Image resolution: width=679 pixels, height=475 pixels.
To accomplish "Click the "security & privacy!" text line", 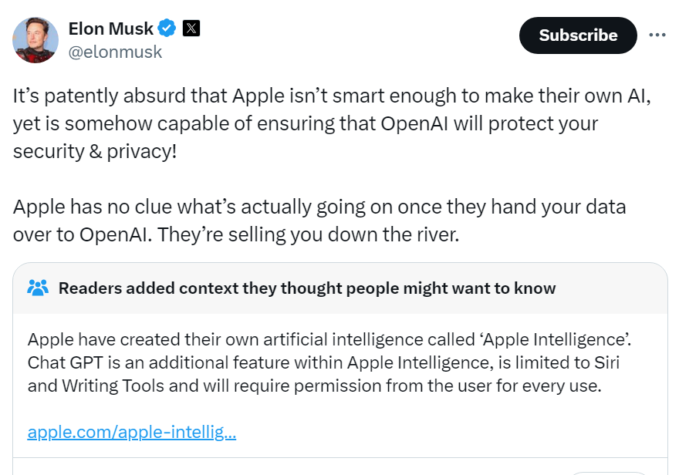I will [x=95, y=151].
